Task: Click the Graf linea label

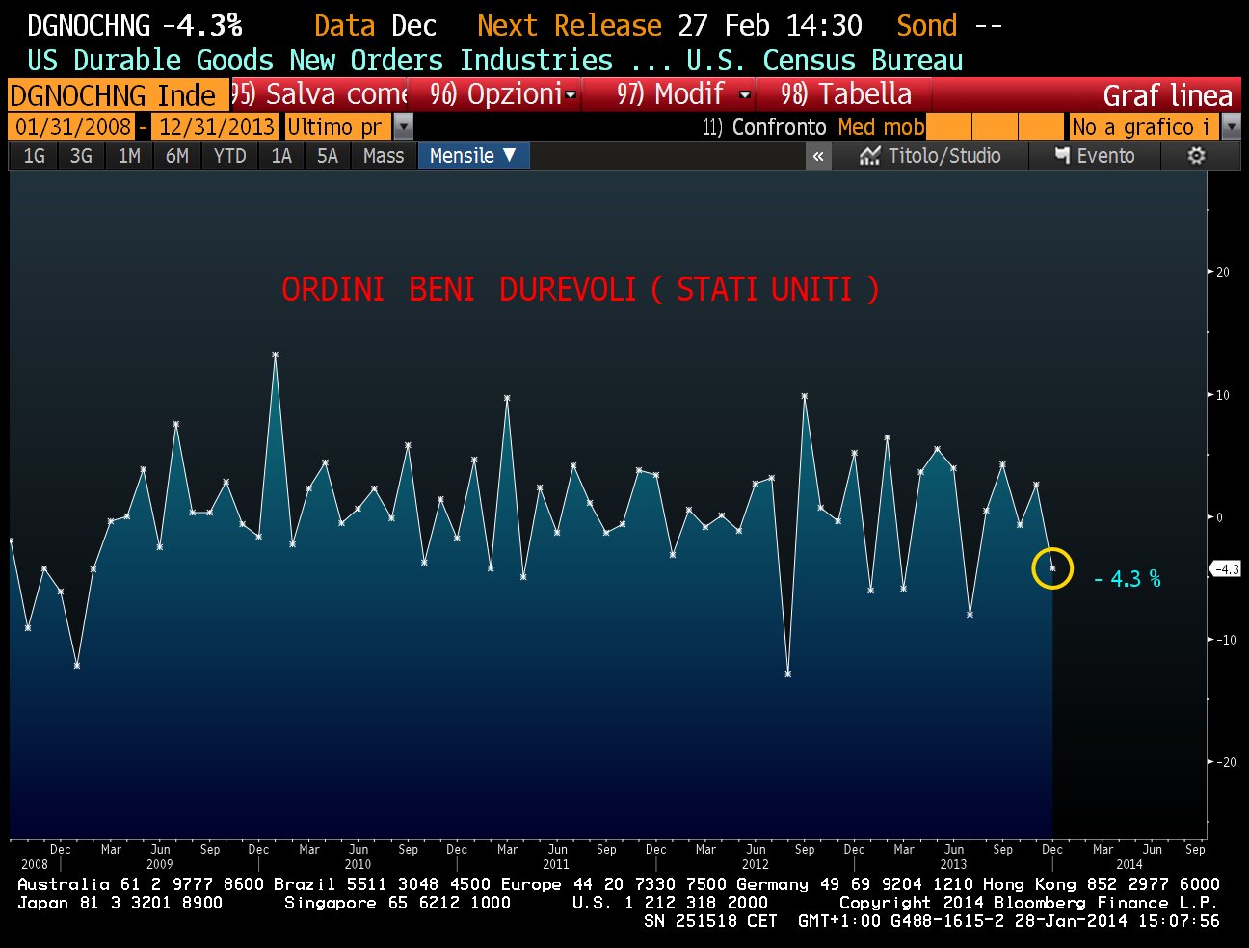Action: pyautogui.click(x=1168, y=95)
